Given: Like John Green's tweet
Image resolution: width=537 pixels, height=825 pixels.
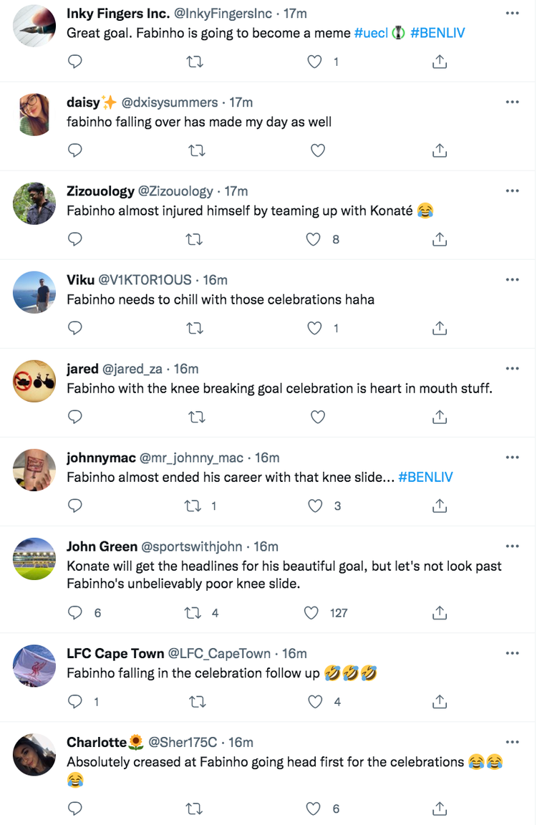Looking at the screenshot, I should click(x=311, y=612).
